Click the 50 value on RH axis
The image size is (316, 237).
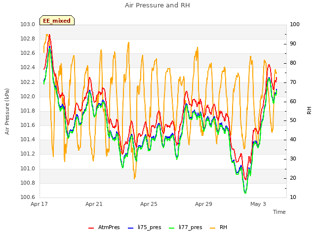(293, 120)
